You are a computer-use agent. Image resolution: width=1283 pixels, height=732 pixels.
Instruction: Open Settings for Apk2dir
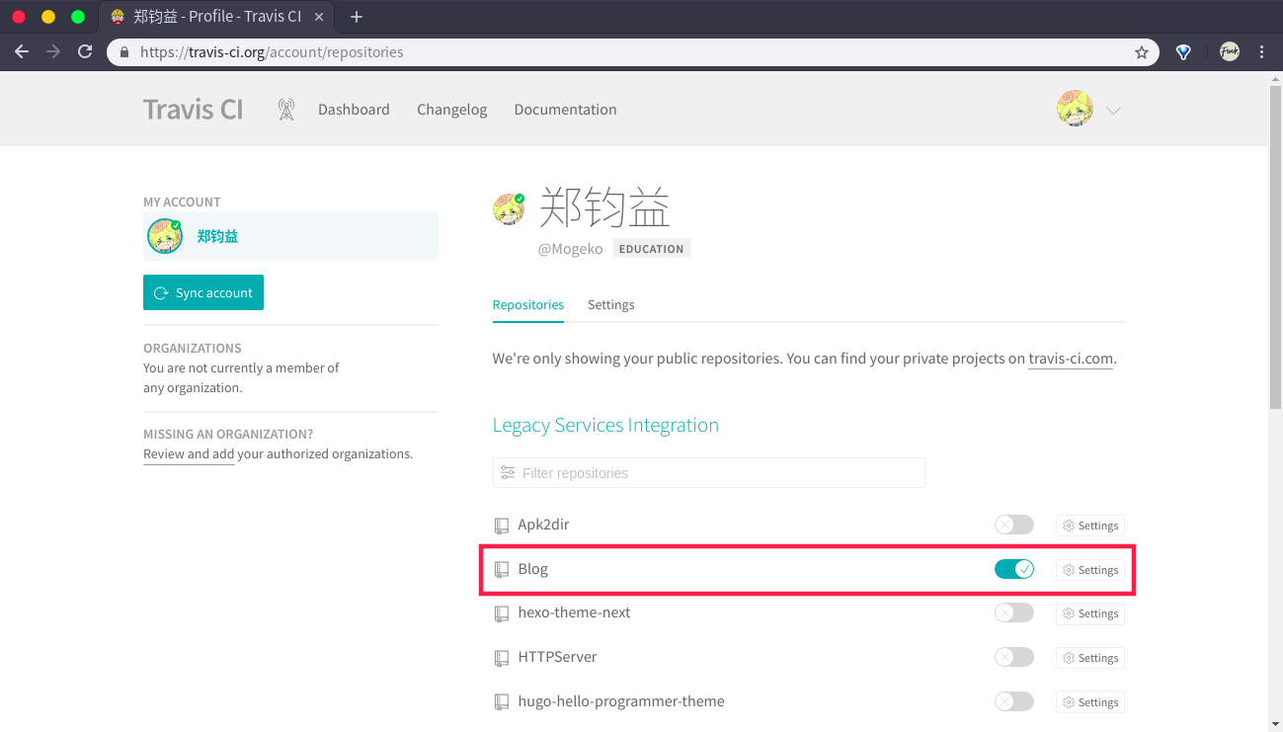1090,526
